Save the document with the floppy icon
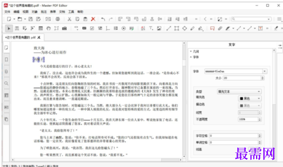283x167 pixels. [x=30, y=19]
